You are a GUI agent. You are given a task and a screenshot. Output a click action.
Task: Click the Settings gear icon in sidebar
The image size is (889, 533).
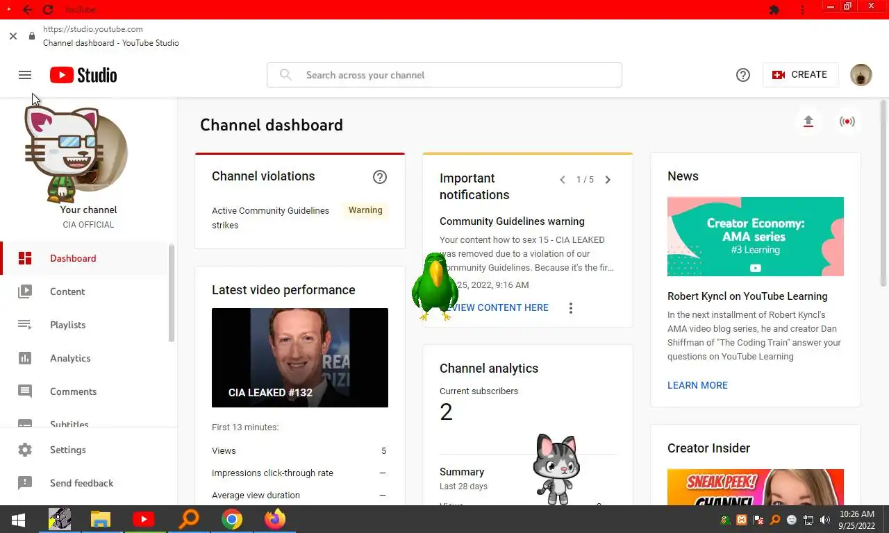pyautogui.click(x=25, y=450)
